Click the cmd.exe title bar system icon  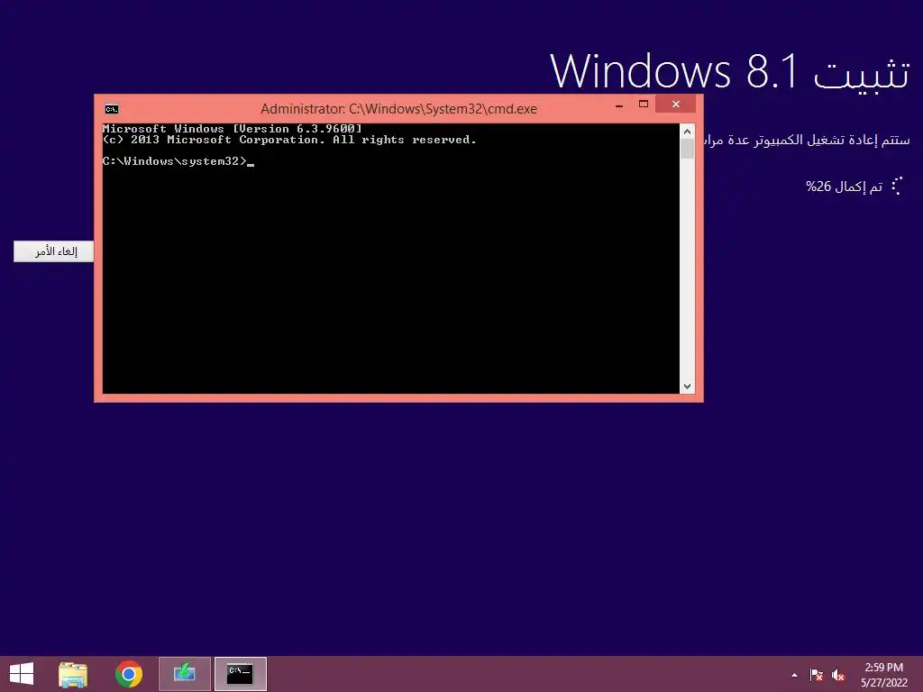(111, 109)
